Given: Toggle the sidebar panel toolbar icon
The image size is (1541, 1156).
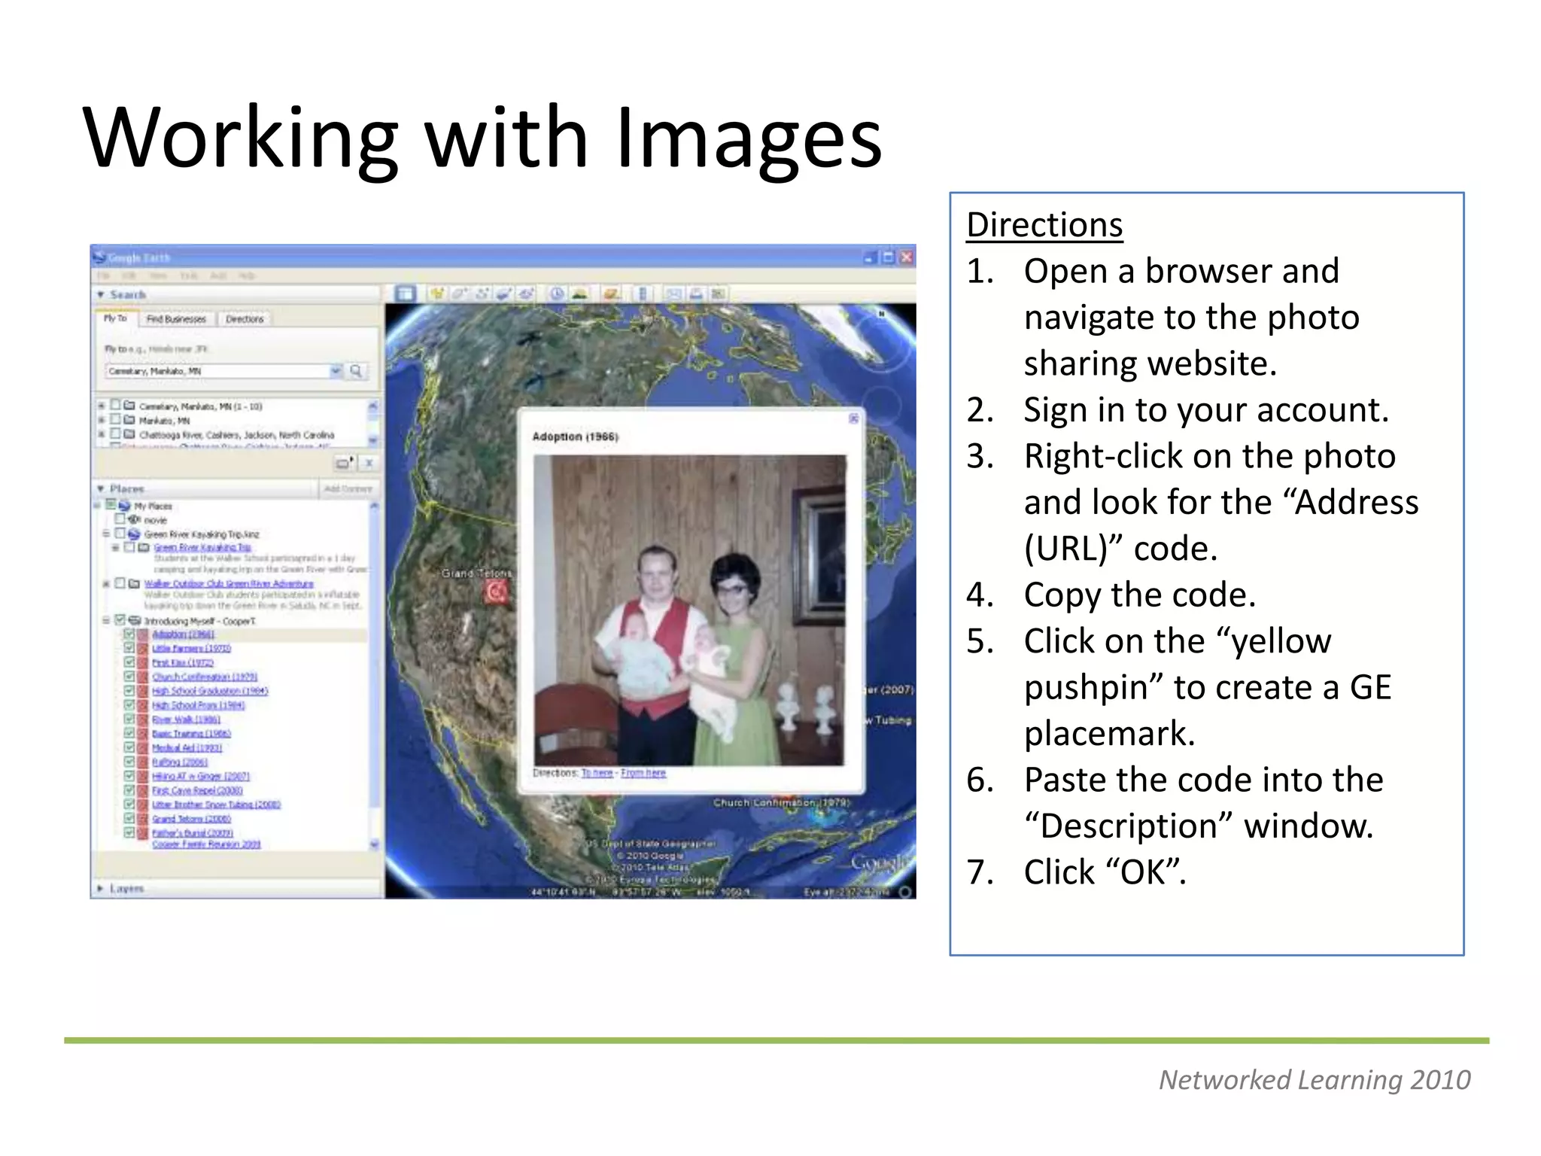Looking at the screenshot, I should point(405,294).
